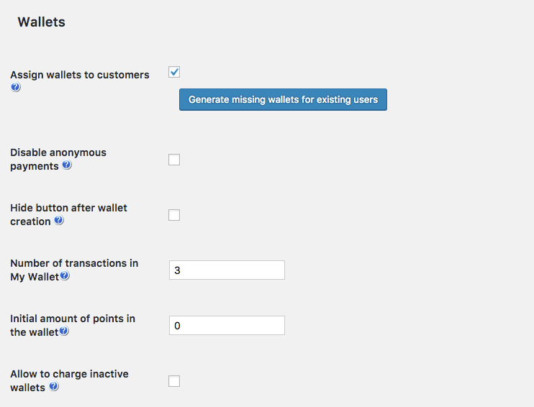The image size is (534, 407).
Task: Tick the Hide button after wallet creation checkbox
Action: pos(174,215)
